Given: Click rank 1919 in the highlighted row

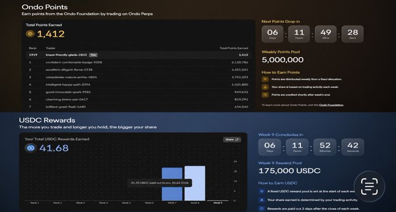Looking at the screenshot, I should tap(33, 55).
